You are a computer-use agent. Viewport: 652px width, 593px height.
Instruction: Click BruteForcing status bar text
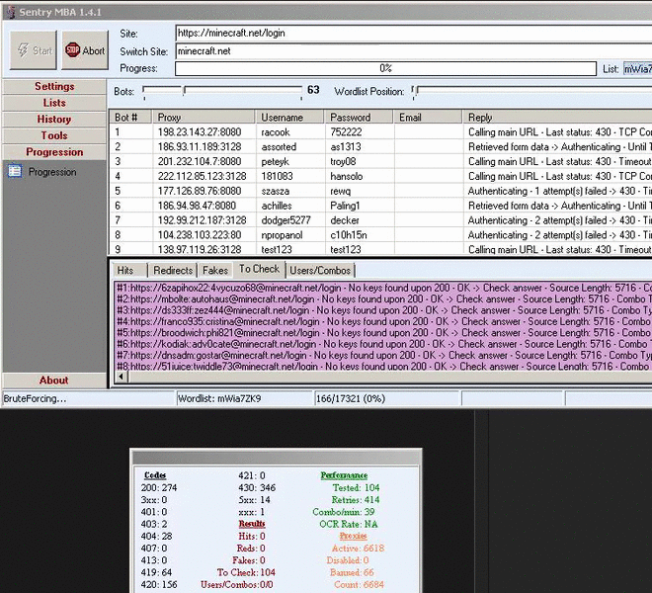pyautogui.click(x=35, y=398)
